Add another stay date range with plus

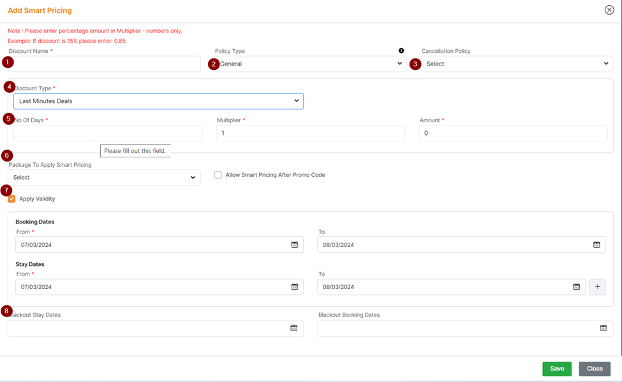pos(597,286)
